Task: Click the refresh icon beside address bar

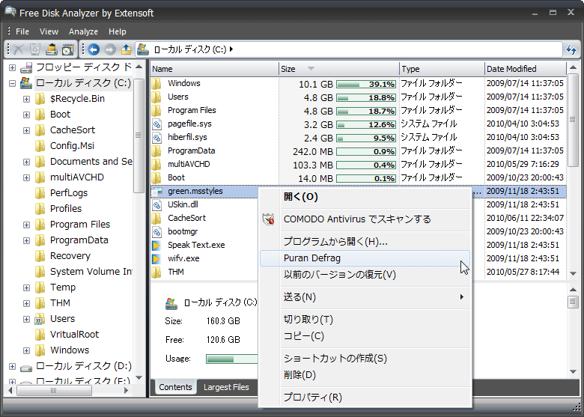Action: pyautogui.click(x=571, y=49)
